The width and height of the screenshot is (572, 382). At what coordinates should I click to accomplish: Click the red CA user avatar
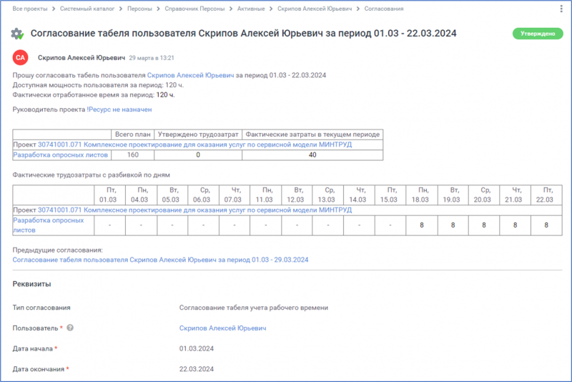[x=21, y=57]
